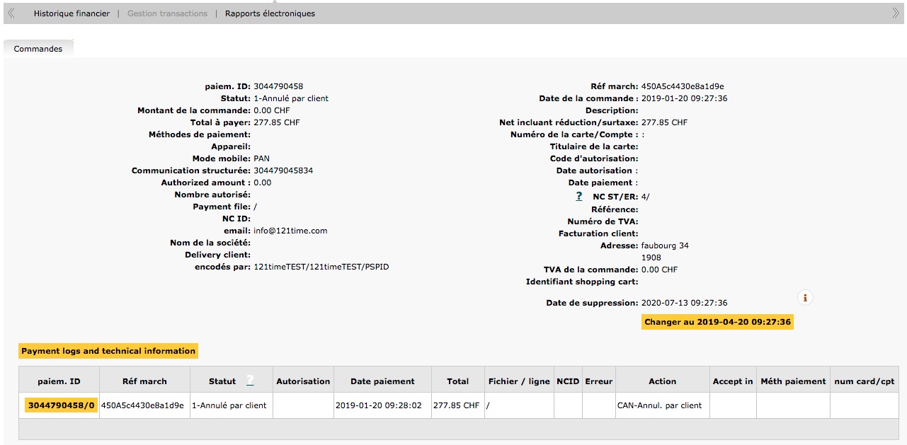Open payment ID 3044790458/0 link
907x445 pixels.
(61, 405)
